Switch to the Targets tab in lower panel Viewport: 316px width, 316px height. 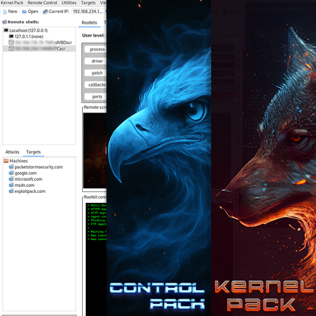pos(33,152)
